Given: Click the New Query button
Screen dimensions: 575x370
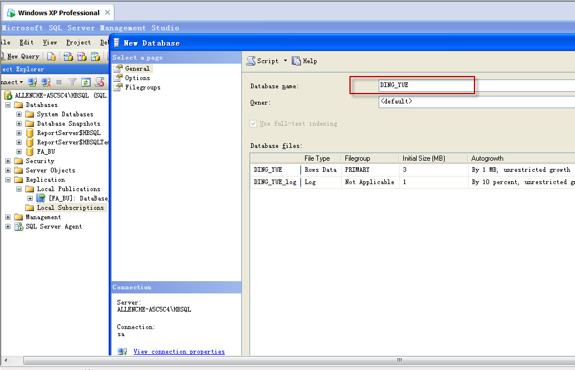Looking at the screenshot, I should (20, 56).
